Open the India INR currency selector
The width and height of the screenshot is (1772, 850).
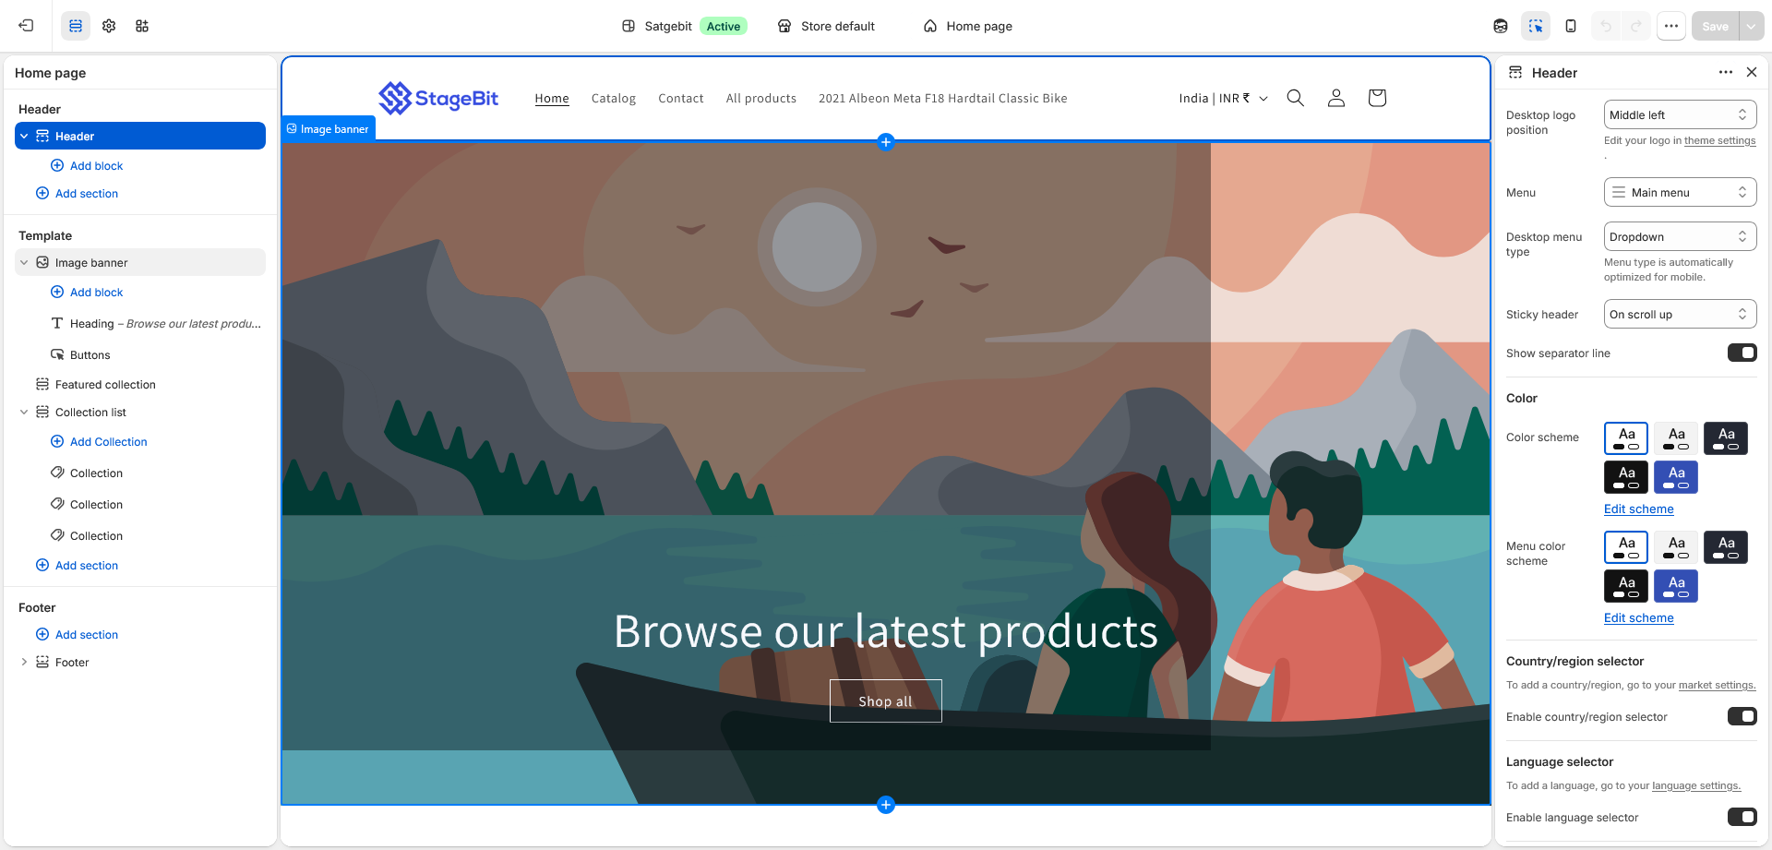click(x=1223, y=99)
